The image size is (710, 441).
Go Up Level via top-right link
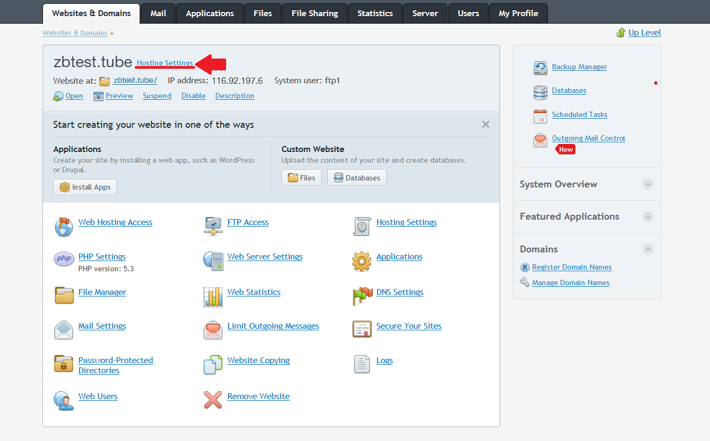644,33
